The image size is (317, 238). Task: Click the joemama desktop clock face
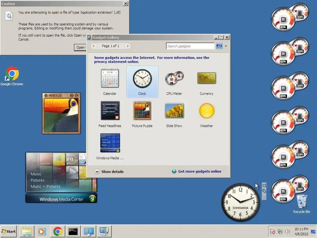240,202
